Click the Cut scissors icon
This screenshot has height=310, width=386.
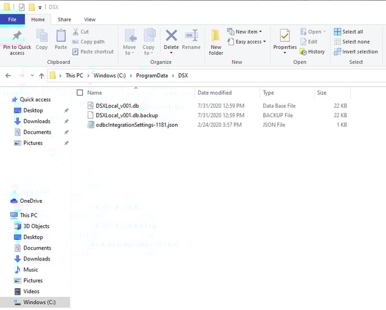[75, 32]
